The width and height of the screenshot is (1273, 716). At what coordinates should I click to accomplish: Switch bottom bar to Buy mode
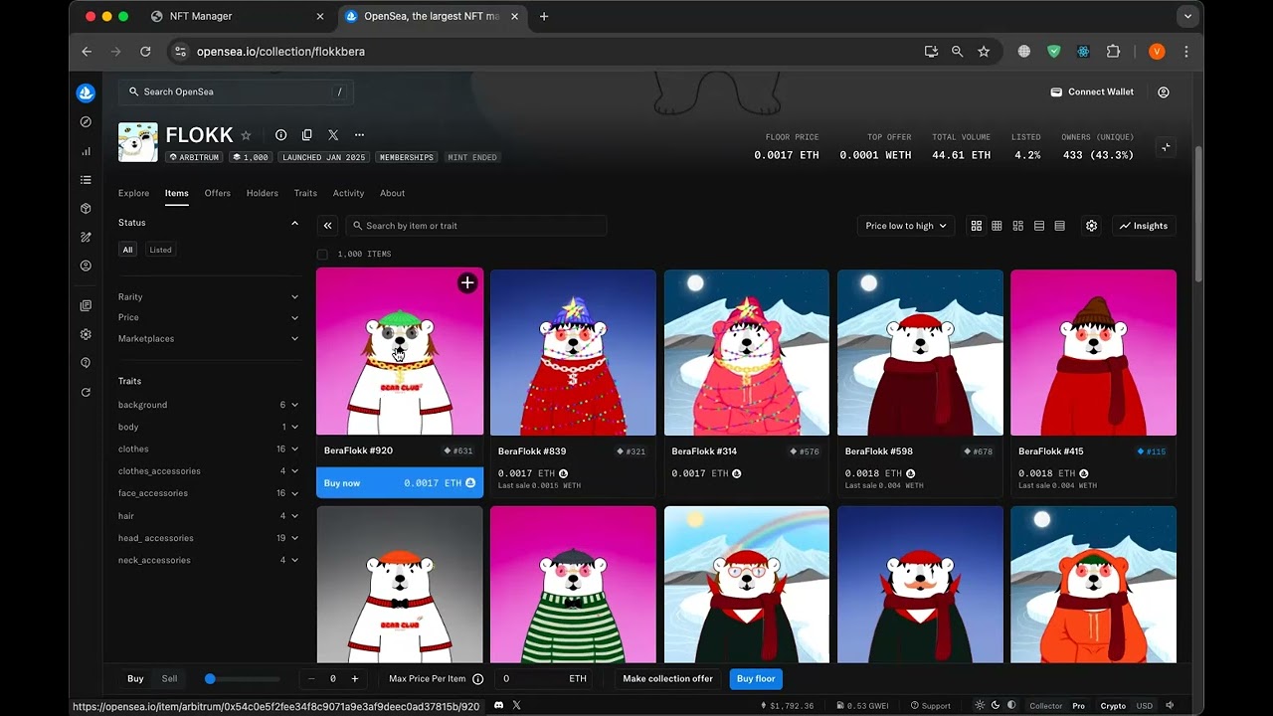pos(135,679)
